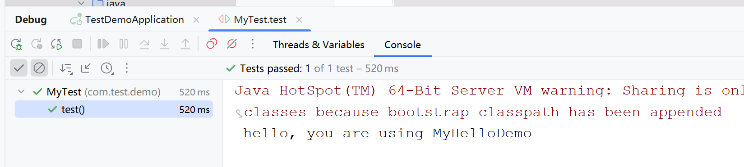Viewport: 744px width, 167px height.
Task: Resume program execution
Action: point(103,44)
